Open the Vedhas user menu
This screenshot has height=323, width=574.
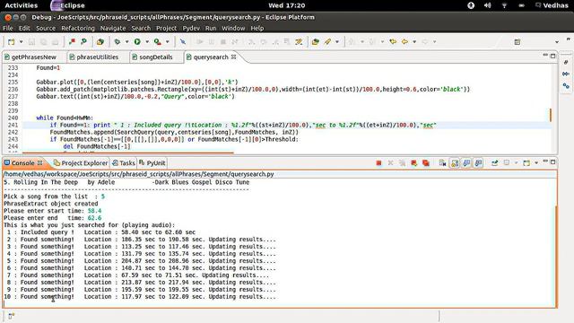point(552,5)
